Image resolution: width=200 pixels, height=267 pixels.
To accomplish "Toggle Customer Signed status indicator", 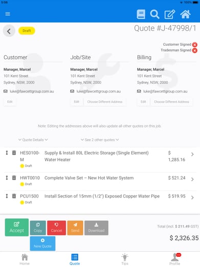I will (195, 44).
